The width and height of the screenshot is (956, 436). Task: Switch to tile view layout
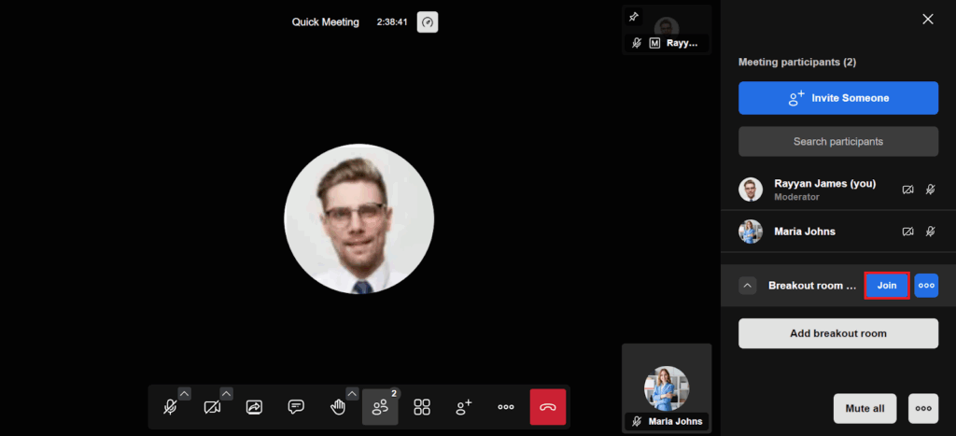pos(422,407)
